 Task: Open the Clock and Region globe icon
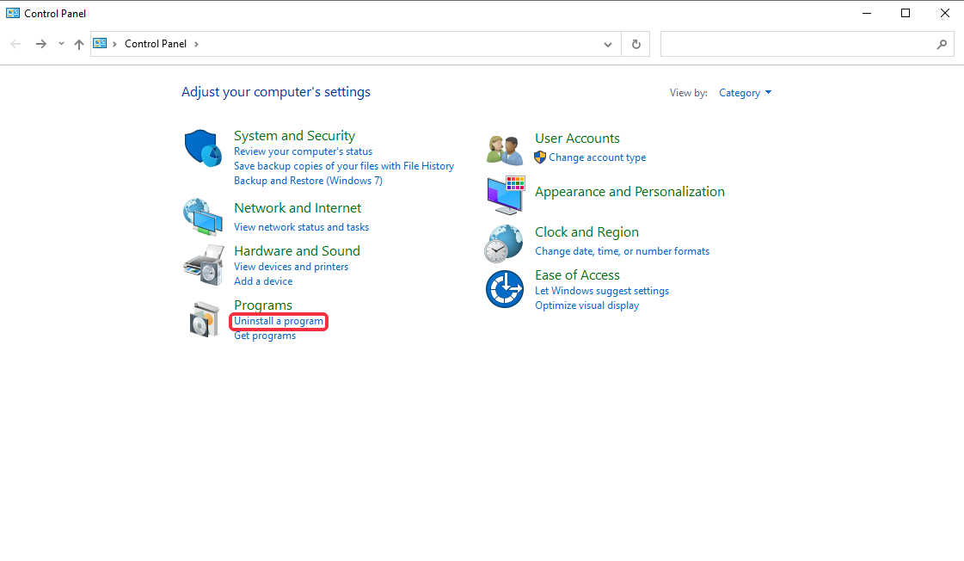click(504, 244)
